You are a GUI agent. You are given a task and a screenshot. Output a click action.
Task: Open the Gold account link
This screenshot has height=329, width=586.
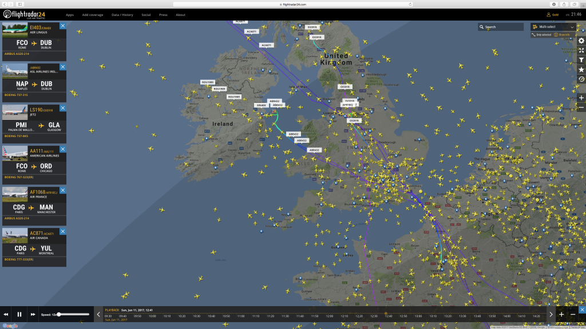(x=553, y=15)
